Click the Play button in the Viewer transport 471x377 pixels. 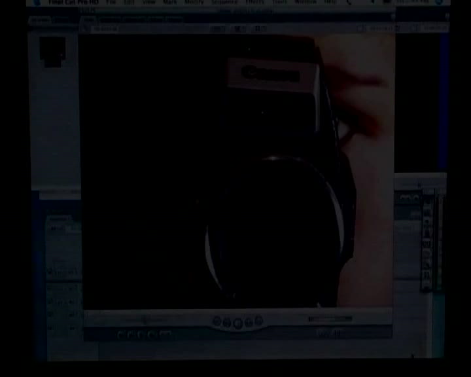[238, 323]
